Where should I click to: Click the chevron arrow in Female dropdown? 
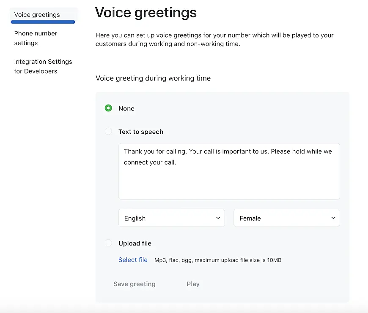333,218
